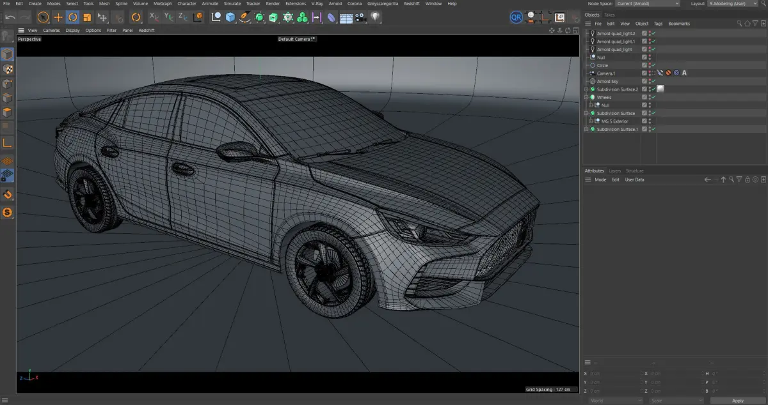This screenshot has height=405, width=768.
Task: Select the Live Selection tool
Action: [43, 17]
